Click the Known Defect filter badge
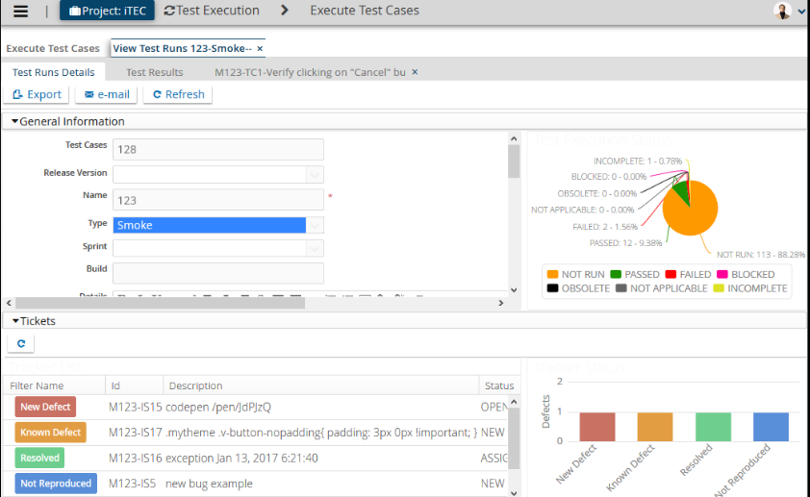 tap(51, 432)
